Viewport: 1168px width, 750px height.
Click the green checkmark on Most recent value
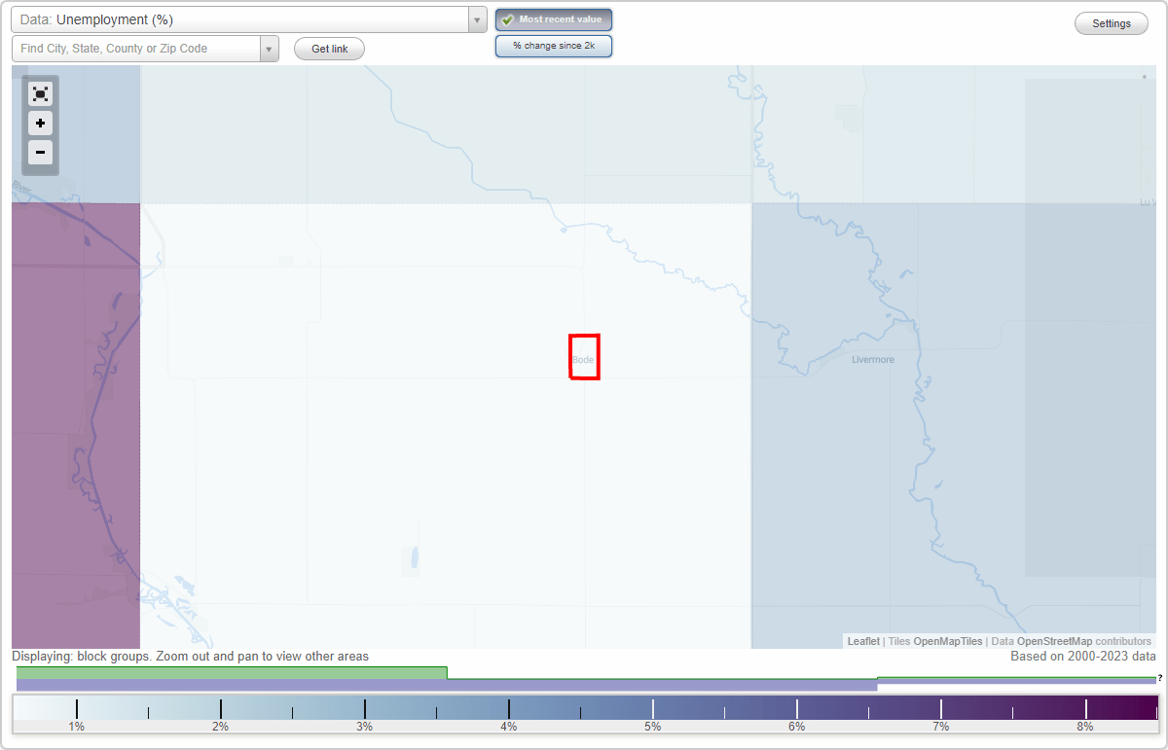[507, 19]
